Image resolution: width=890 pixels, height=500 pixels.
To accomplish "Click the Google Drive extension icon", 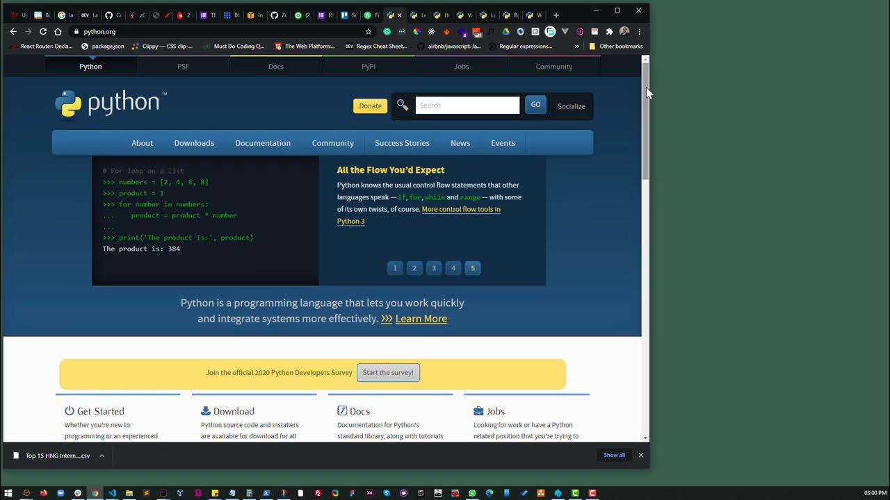I will tap(505, 31).
